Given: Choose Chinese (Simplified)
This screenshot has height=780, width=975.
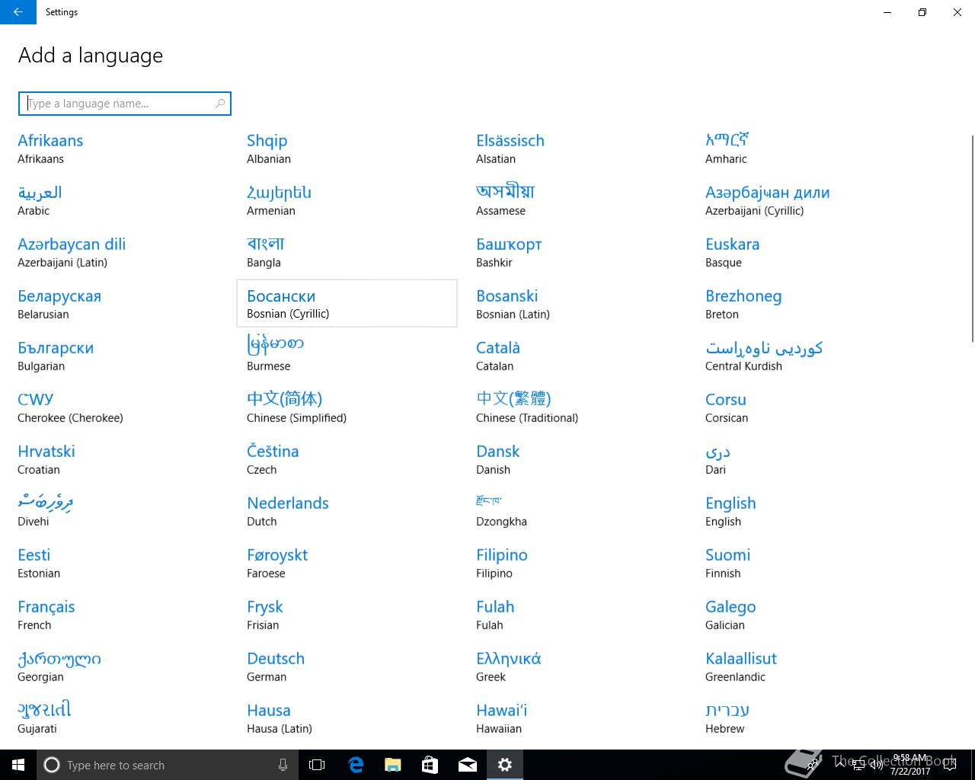Looking at the screenshot, I should point(347,407).
